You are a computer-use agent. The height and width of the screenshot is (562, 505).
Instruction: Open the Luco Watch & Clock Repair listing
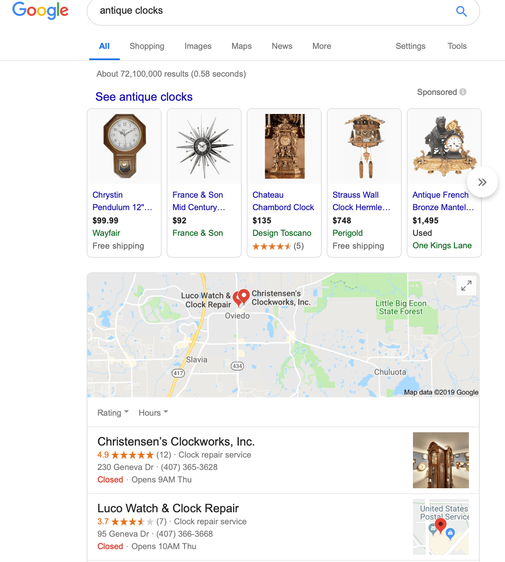pyautogui.click(x=168, y=508)
